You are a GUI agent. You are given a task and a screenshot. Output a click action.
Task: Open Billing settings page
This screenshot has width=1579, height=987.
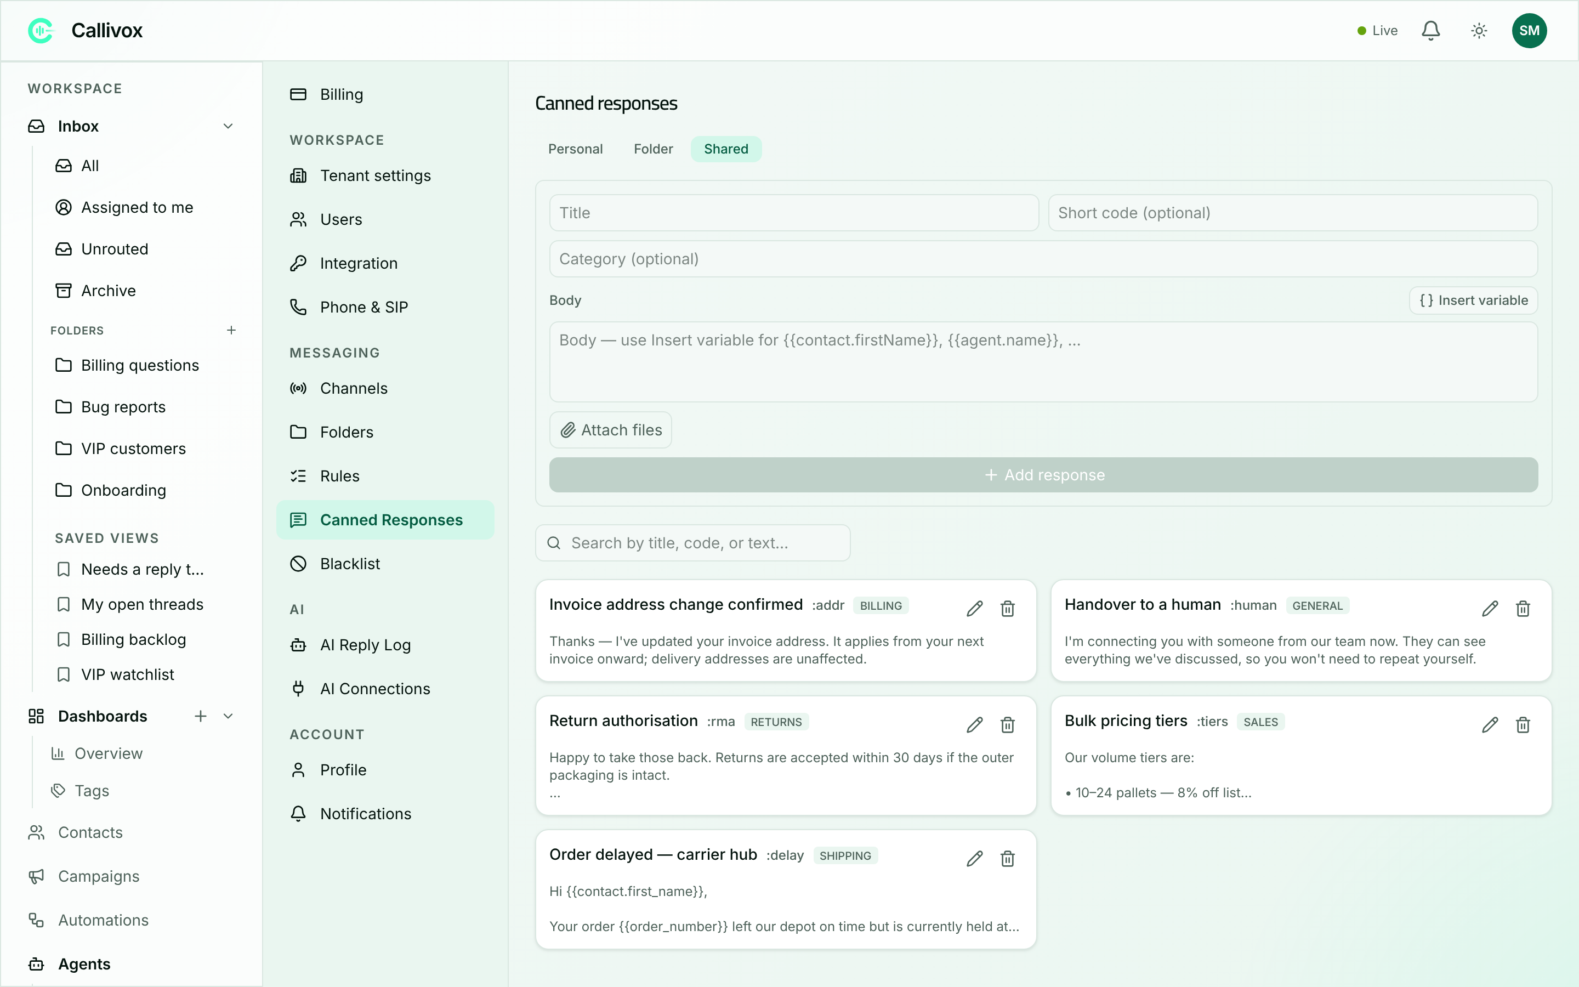coord(385,95)
